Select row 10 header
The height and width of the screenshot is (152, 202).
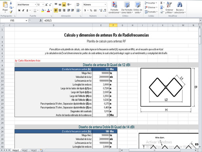(2, 69)
